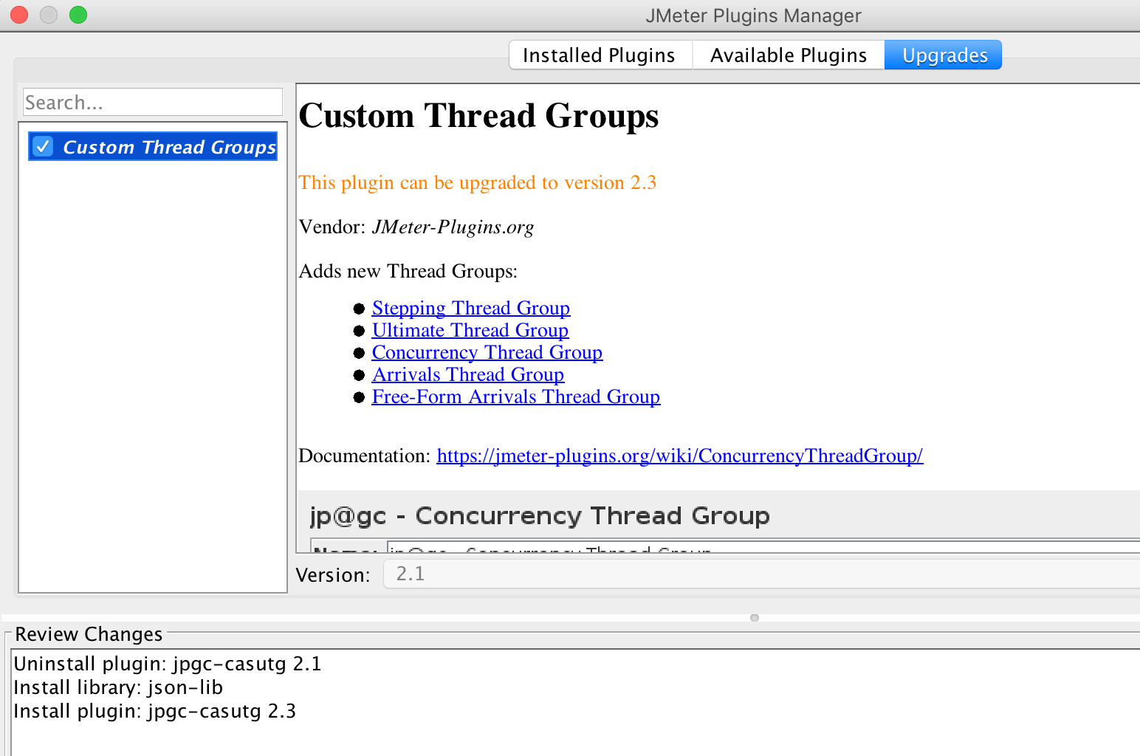
Task: Click the Custom Thread Groups heading
Action: tap(478, 116)
